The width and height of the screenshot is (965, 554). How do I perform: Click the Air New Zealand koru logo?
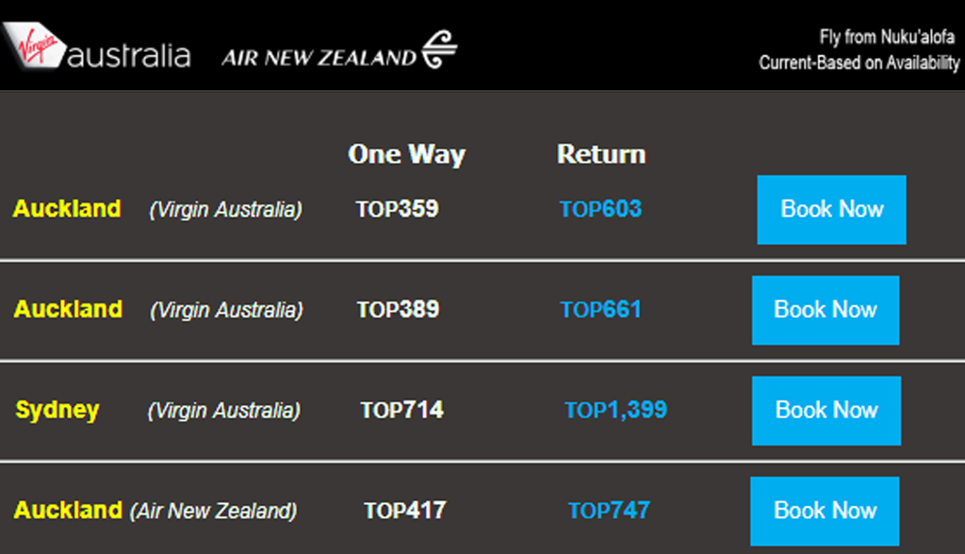439,49
